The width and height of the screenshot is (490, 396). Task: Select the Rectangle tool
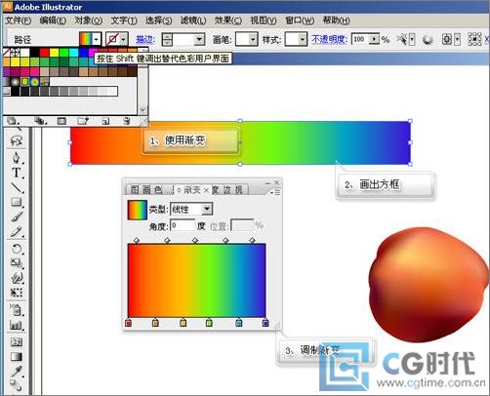point(17,202)
